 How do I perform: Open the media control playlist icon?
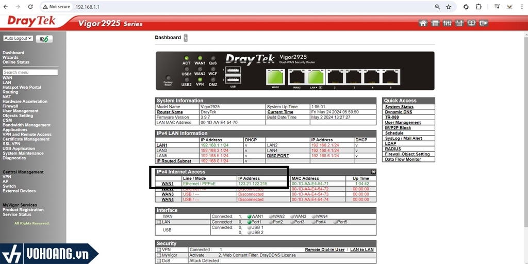(x=497, y=7)
